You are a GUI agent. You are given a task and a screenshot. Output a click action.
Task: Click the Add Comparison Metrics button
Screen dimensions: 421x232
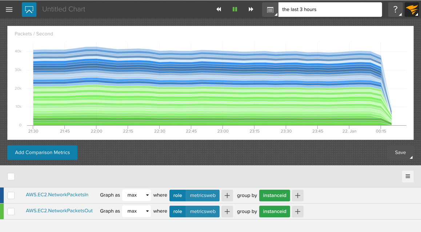click(42, 153)
